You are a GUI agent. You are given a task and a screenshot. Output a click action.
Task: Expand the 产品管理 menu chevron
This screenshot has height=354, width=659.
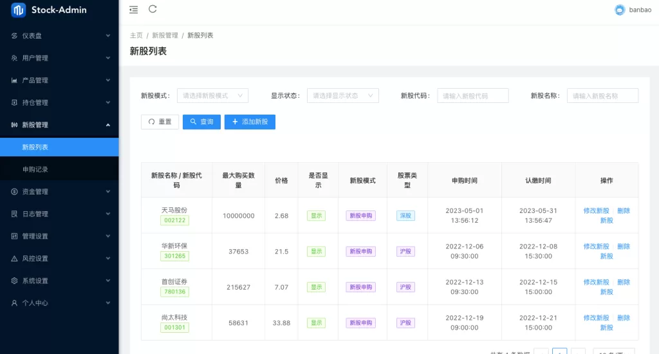[108, 80]
